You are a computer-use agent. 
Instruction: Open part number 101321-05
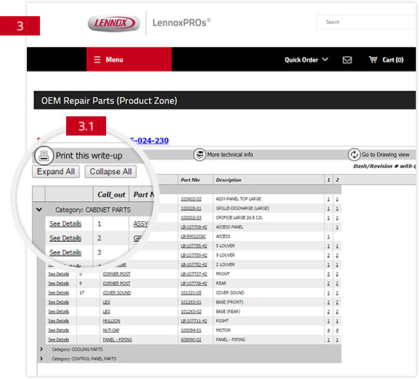[191, 293]
